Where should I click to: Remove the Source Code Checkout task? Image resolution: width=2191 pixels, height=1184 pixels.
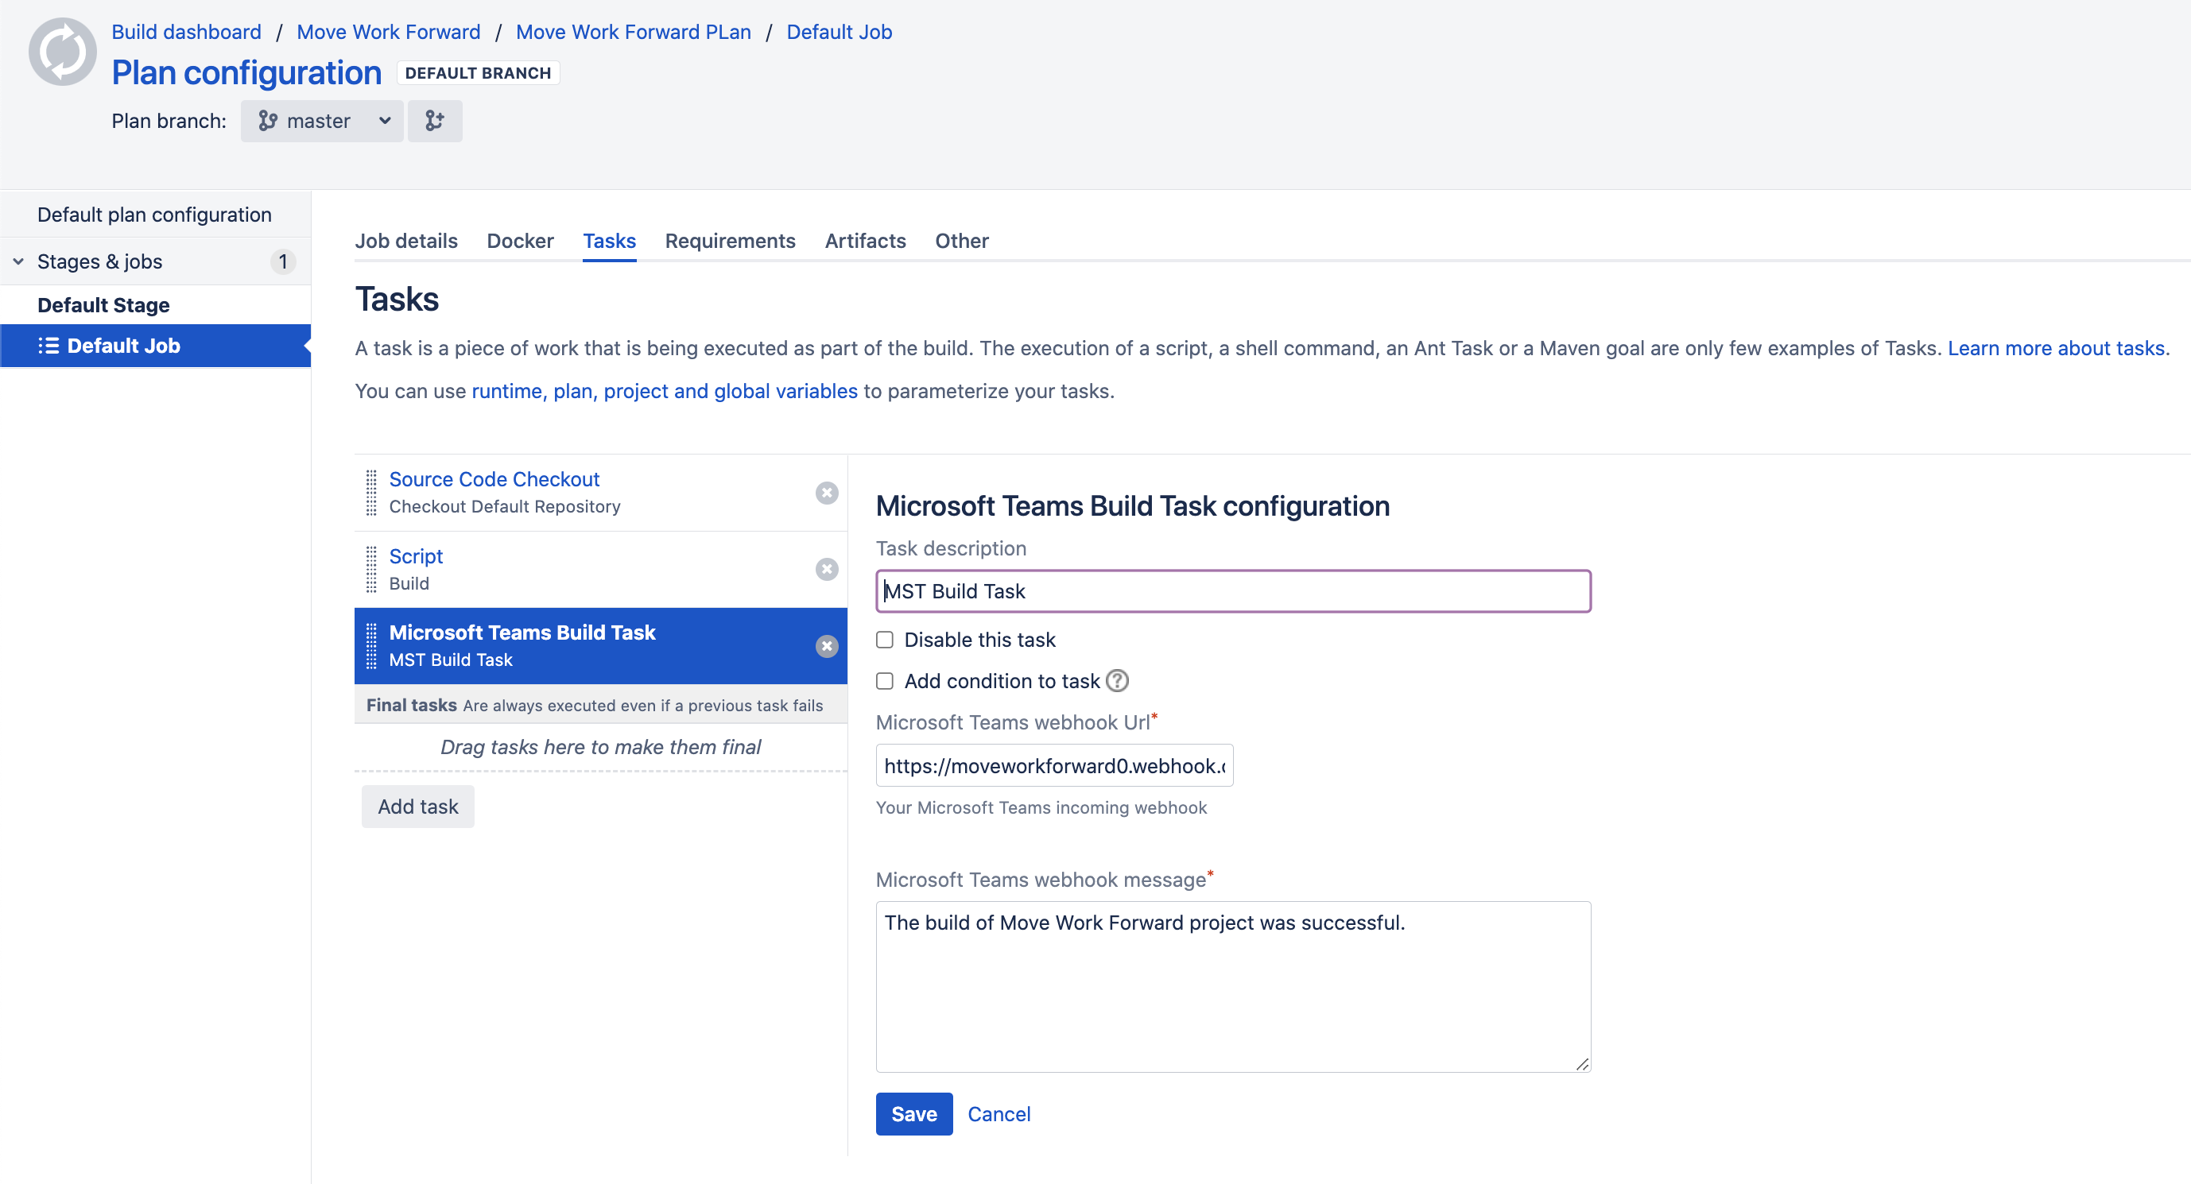pos(826,493)
